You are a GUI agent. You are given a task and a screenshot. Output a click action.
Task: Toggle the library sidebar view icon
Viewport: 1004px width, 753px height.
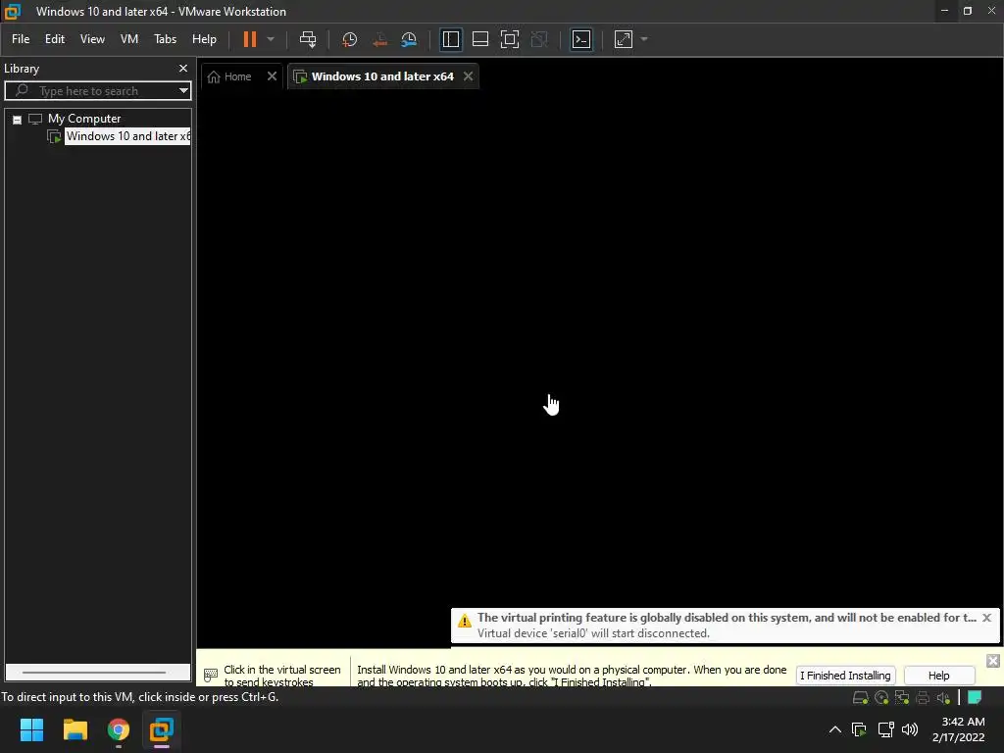(451, 39)
